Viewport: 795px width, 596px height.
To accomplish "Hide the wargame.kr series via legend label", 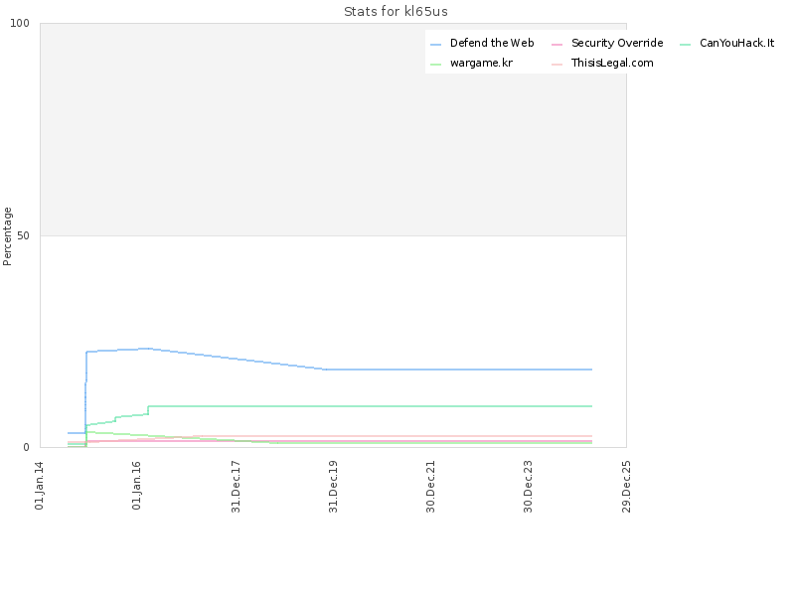I will (481, 64).
